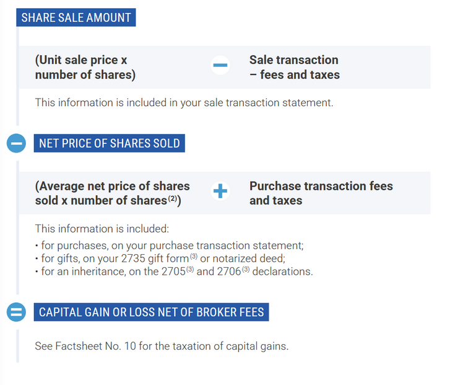The image size is (455, 385).
Task: Click the blue plus sign icon
Action: tap(220, 192)
